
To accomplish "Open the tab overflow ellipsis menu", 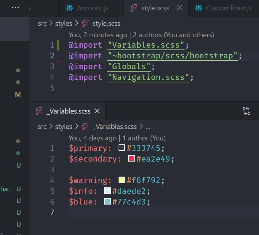I will coord(15,8).
